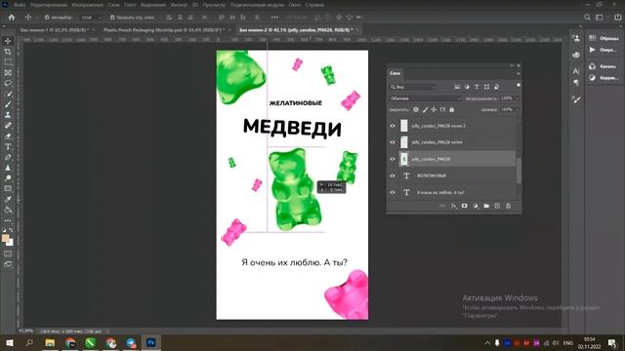Delete layer trash icon
The height and width of the screenshot is (351, 625).
508,206
